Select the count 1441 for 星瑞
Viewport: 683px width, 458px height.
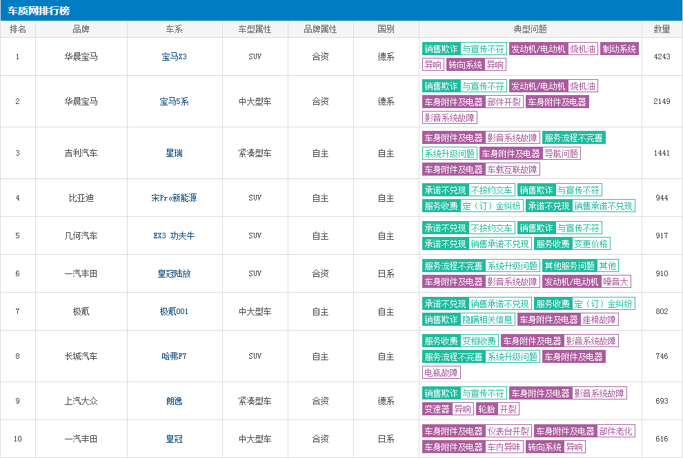click(x=662, y=153)
